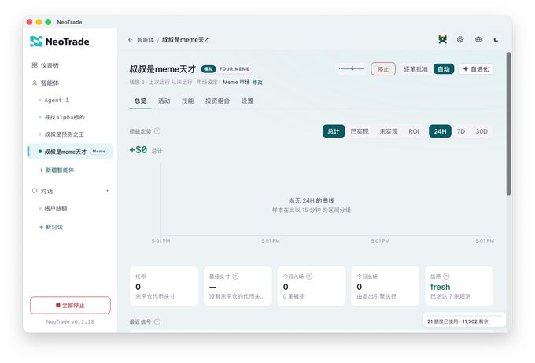Viewport: 535px width, 363px height.
Task: Select ROI profit filter
Action: click(x=414, y=131)
